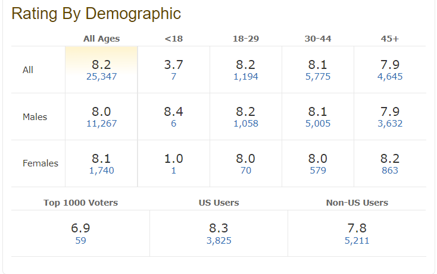Open the 4,645 votes for 45+
Image resolution: width=437 pixels, height=274 pixels.
point(390,77)
